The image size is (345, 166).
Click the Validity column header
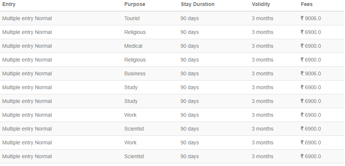(x=261, y=4)
